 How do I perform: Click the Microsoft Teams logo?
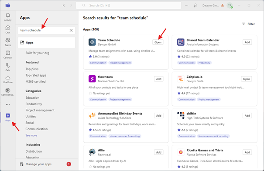pyautogui.click(x=8, y=5)
